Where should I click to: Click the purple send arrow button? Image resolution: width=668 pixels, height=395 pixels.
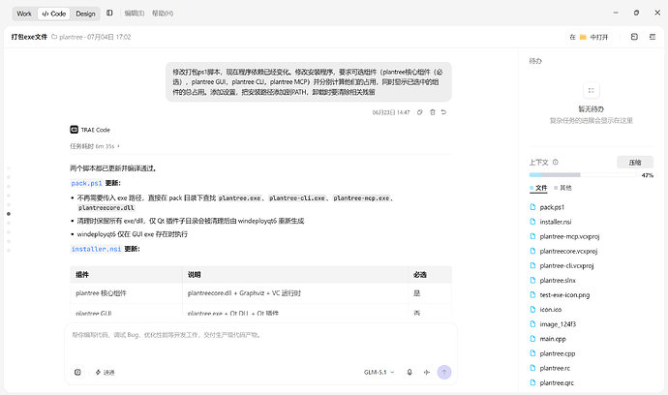(x=444, y=373)
